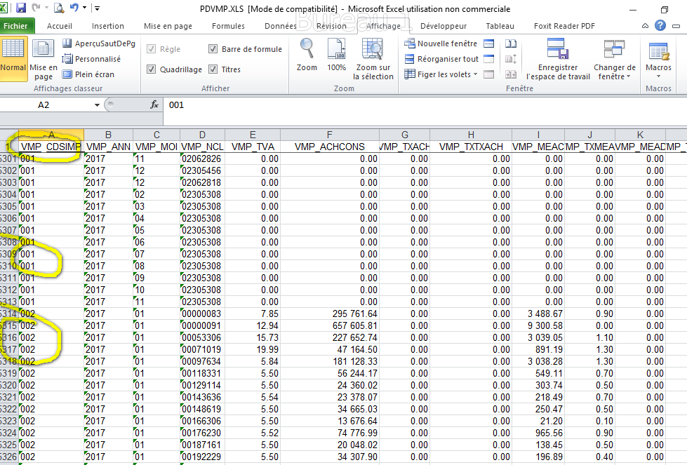Expand the Macros dropdown arrow

[x=658, y=76]
